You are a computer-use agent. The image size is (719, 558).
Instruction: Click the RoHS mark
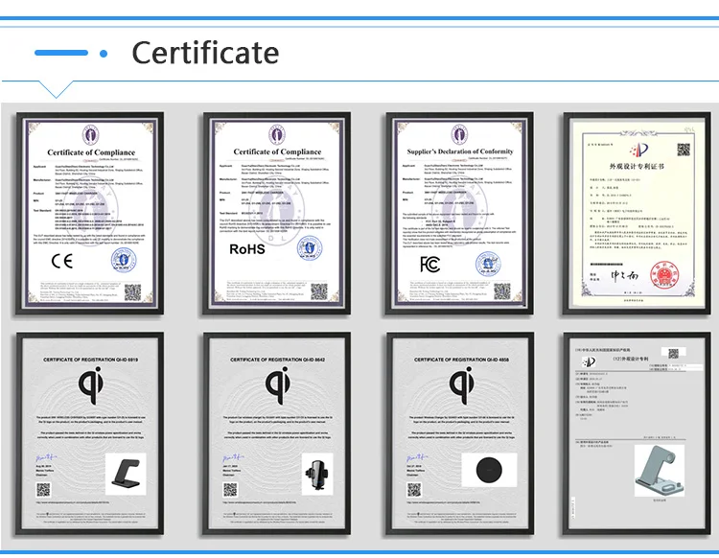click(247, 249)
